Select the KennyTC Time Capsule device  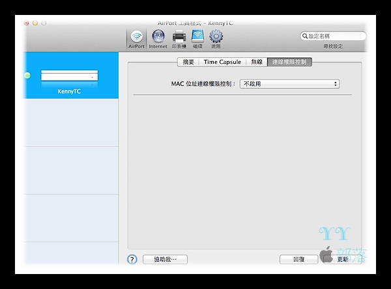coord(70,76)
